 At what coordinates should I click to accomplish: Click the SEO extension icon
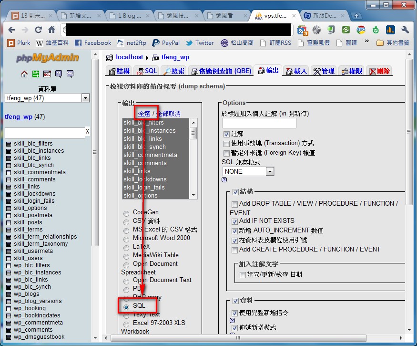361,30
